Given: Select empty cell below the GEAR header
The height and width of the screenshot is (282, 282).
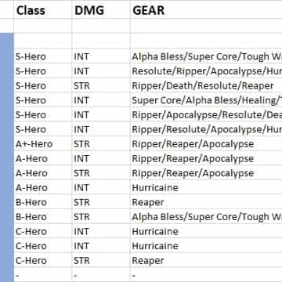Looking at the screenshot, I should [x=206, y=26].
